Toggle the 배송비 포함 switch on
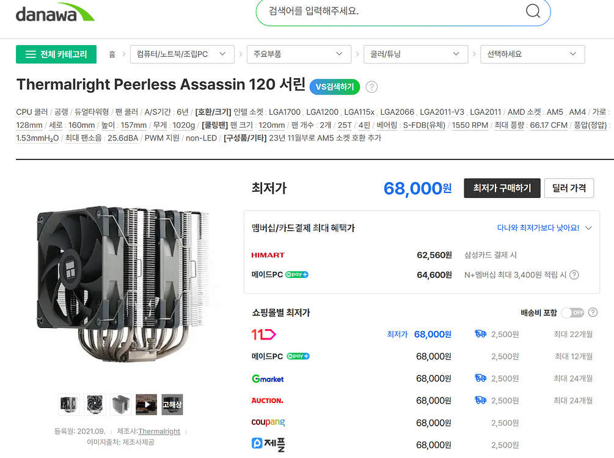Image resolution: width=614 pixels, height=458 pixels. pos(573,312)
